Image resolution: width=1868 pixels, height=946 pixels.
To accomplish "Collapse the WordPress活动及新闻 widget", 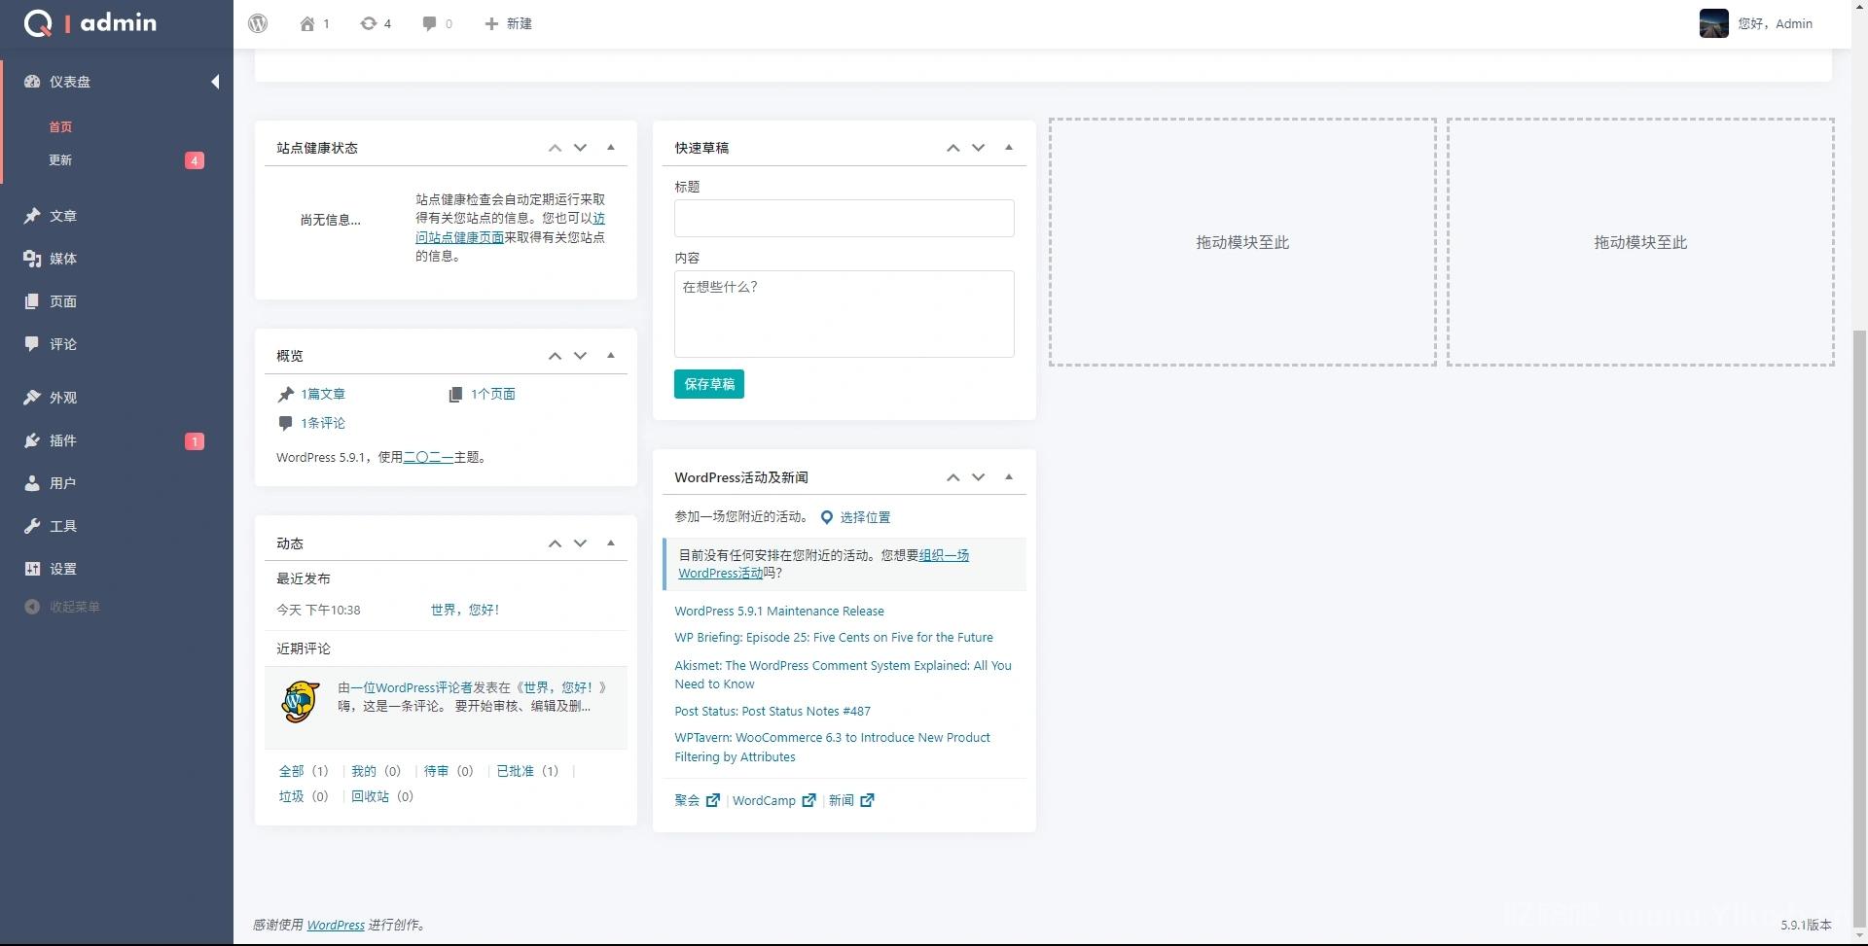I will tap(1009, 475).
